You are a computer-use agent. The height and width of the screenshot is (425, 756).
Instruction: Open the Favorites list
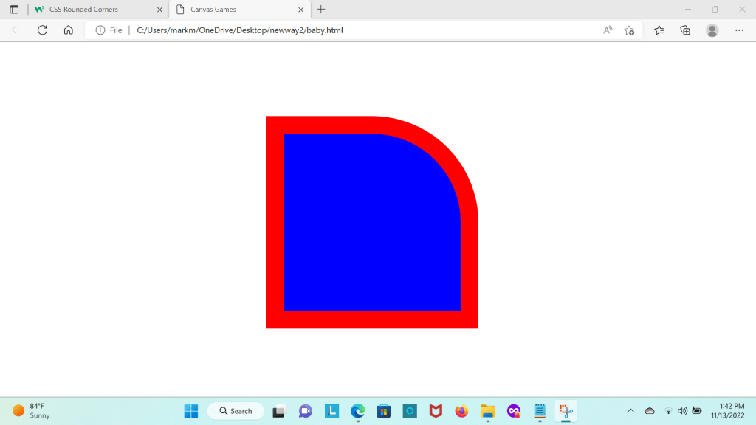click(659, 30)
